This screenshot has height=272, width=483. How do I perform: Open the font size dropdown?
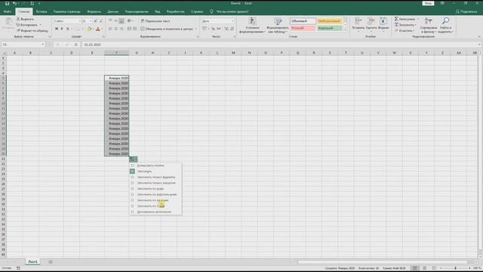pyautogui.click(x=91, y=21)
